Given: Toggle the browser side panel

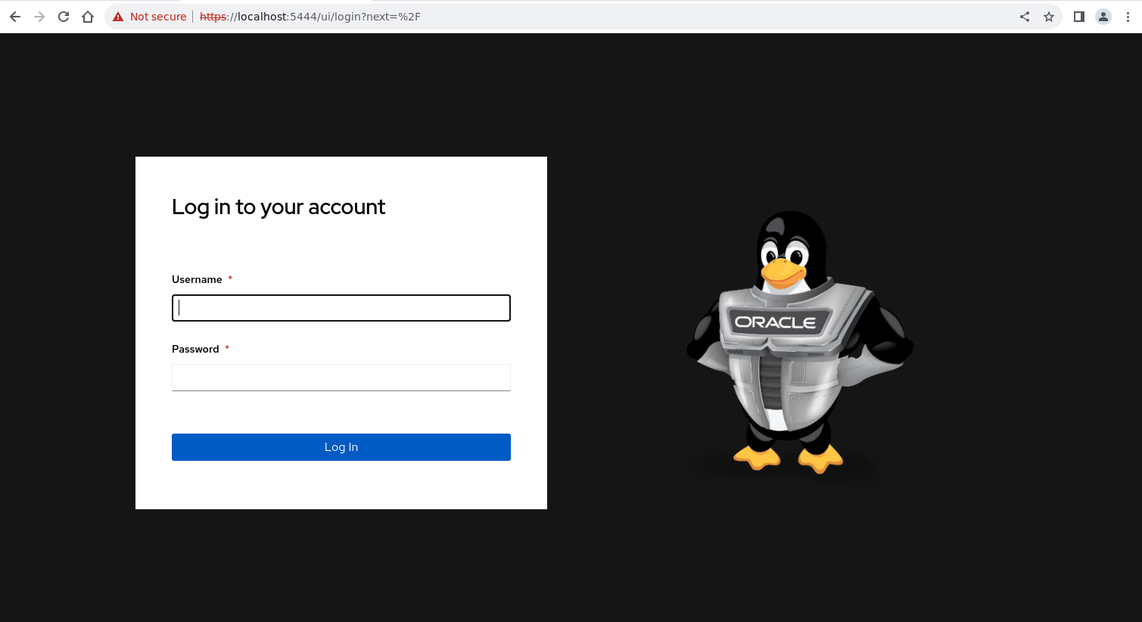Looking at the screenshot, I should [x=1079, y=17].
